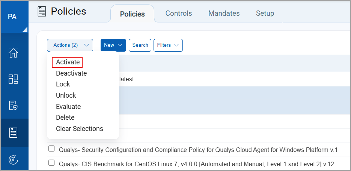
Task: Switch to the Controls tab
Action: [x=179, y=13]
